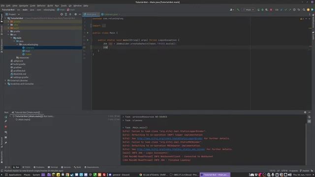
Task: Open the Services tool window tab
Action: 65,167
